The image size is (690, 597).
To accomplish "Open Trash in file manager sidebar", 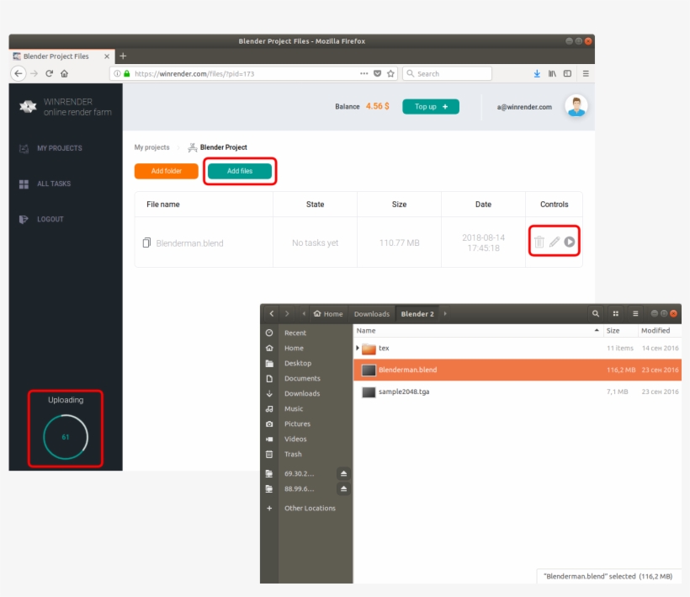I will pos(293,454).
